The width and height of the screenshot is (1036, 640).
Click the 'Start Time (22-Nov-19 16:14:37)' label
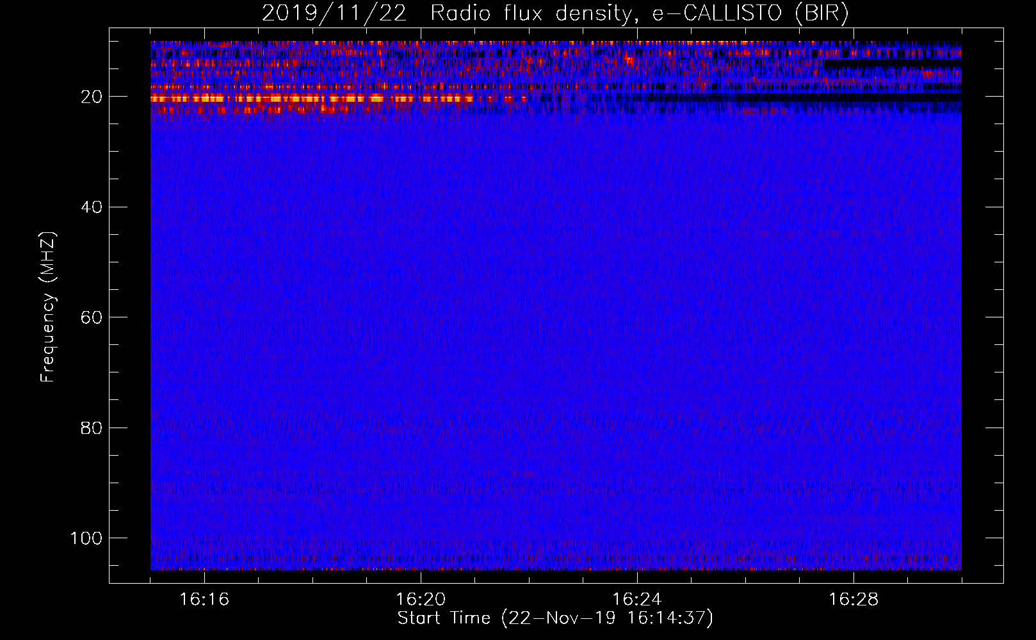555,618
